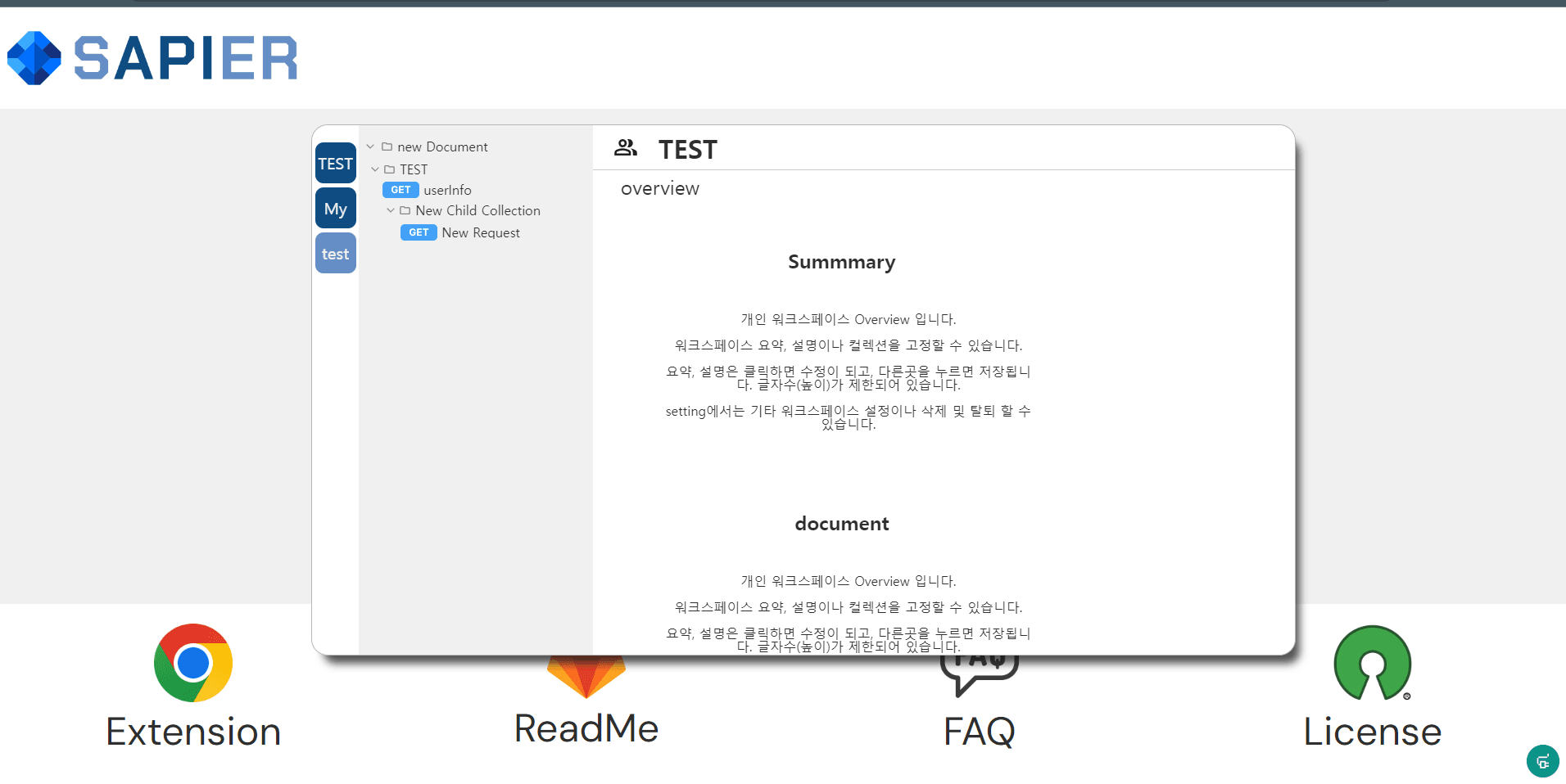Switch to the TEST workspace tile
The height and width of the screenshot is (784, 1566).
pyautogui.click(x=336, y=163)
